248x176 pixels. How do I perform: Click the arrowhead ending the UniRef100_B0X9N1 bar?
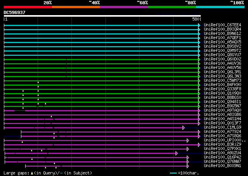[x=188, y=166]
